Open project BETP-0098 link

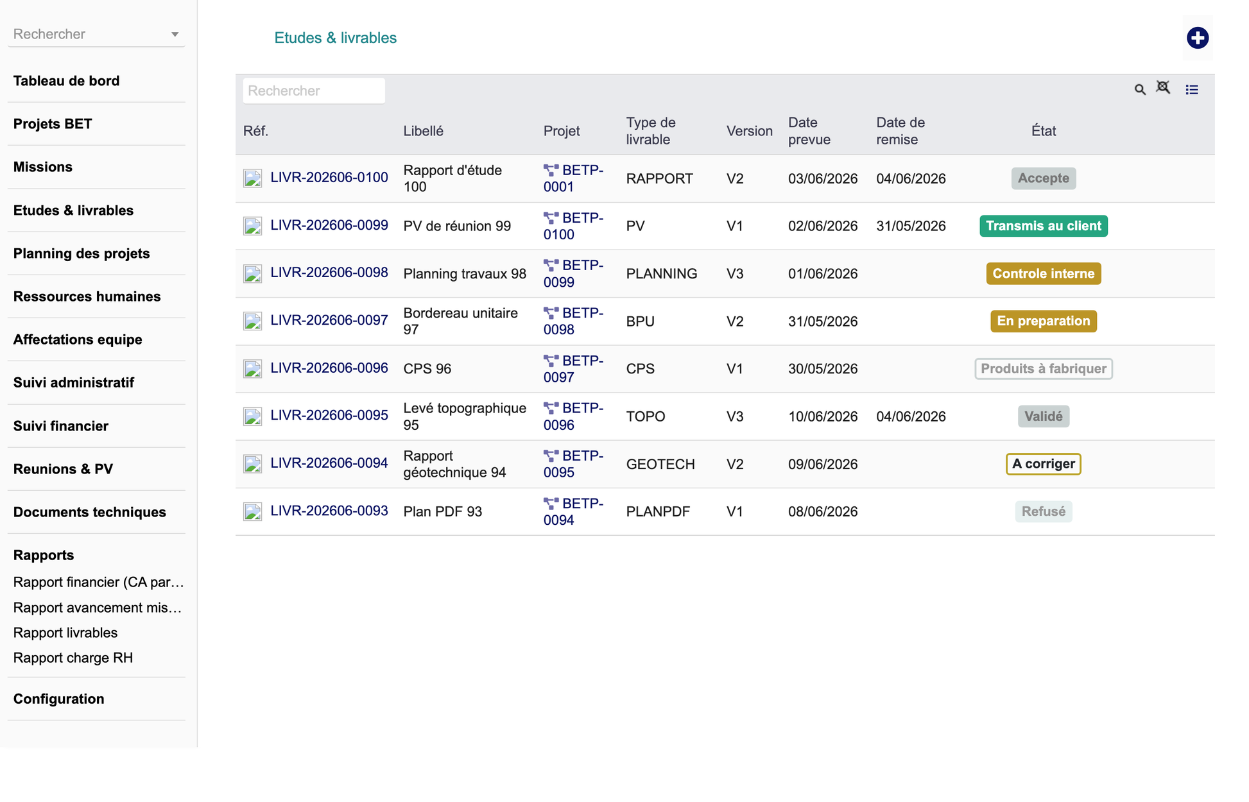573,321
